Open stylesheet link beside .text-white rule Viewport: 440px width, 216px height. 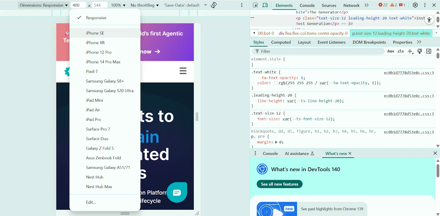point(409,73)
